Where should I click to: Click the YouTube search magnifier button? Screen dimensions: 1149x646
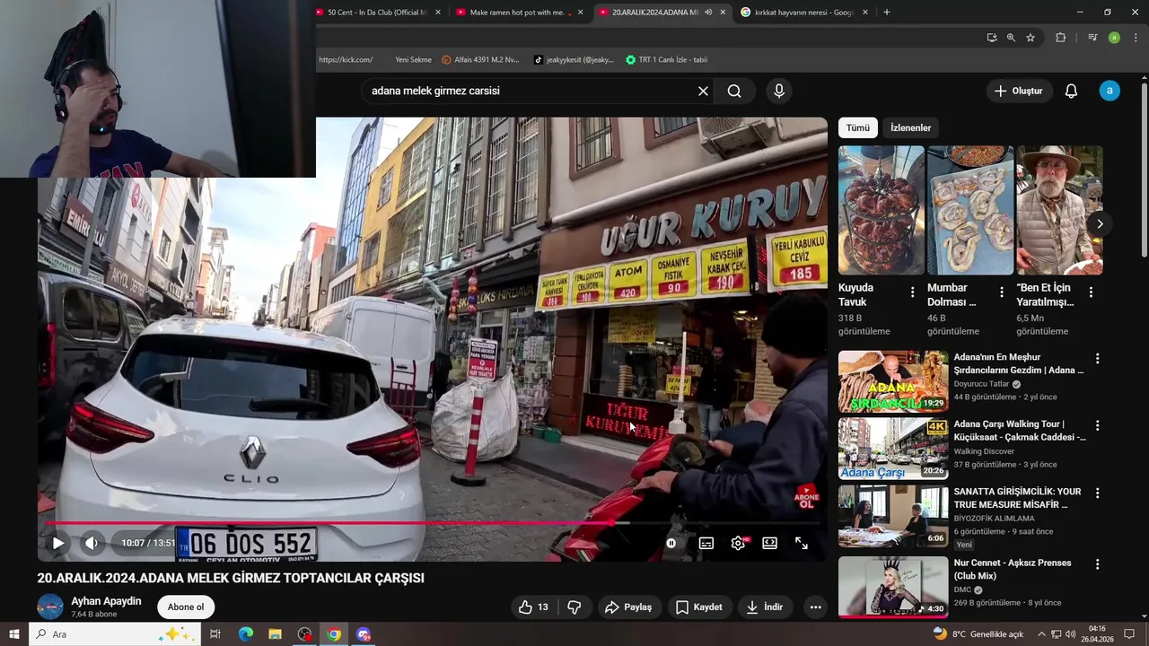tap(734, 91)
